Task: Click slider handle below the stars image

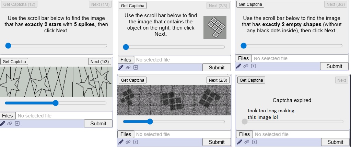Action: tap(56, 103)
